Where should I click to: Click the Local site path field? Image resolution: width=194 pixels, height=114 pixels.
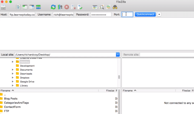(65, 54)
